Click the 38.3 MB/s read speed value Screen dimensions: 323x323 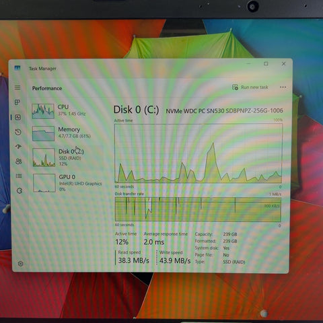click(x=134, y=260)
